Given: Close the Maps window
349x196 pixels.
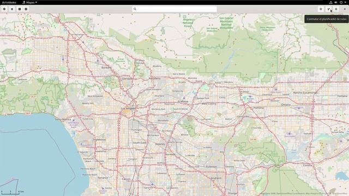Looking at the screenshot, I should click(345, 9).
